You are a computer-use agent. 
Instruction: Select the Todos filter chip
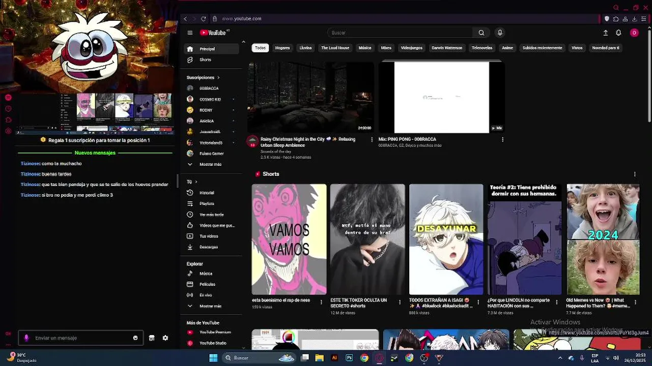(x=260, y=48)
